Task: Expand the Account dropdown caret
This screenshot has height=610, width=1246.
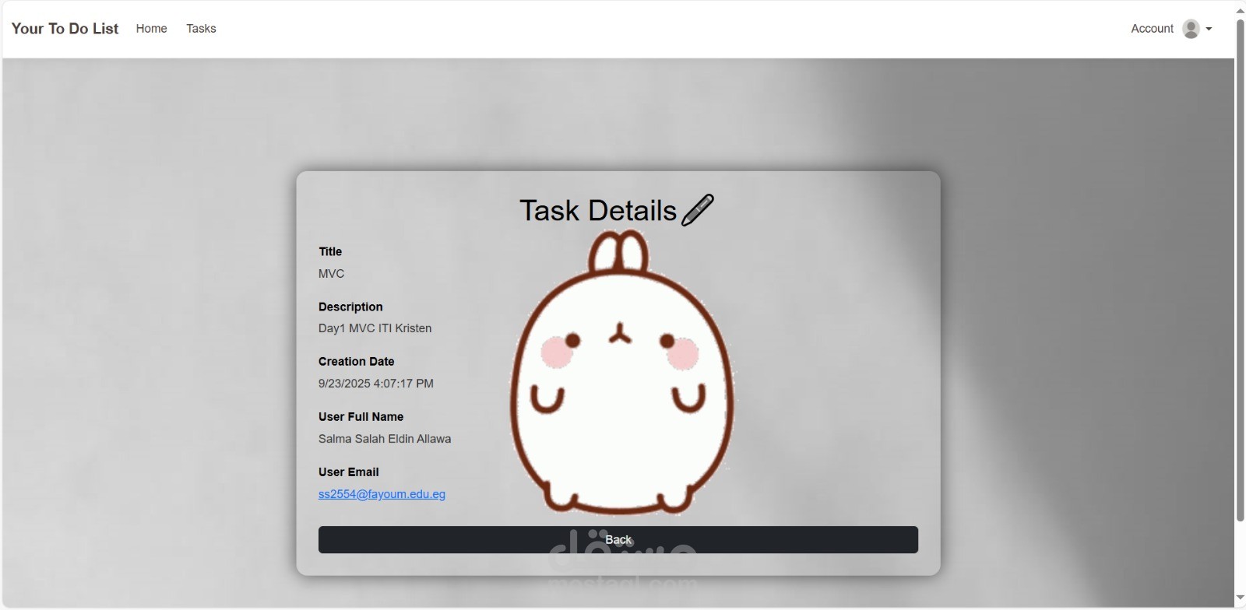Action: point(1209,29)
